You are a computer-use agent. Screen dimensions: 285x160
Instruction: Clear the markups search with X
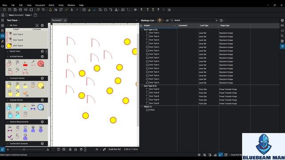pos(216,20)
